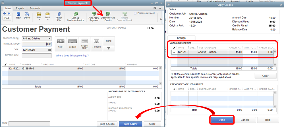Open Receive Payments window system menu icon

(3, 3)
